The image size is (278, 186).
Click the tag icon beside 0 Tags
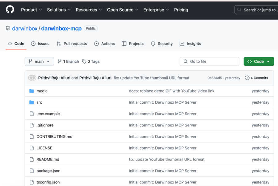coord(84,61)
